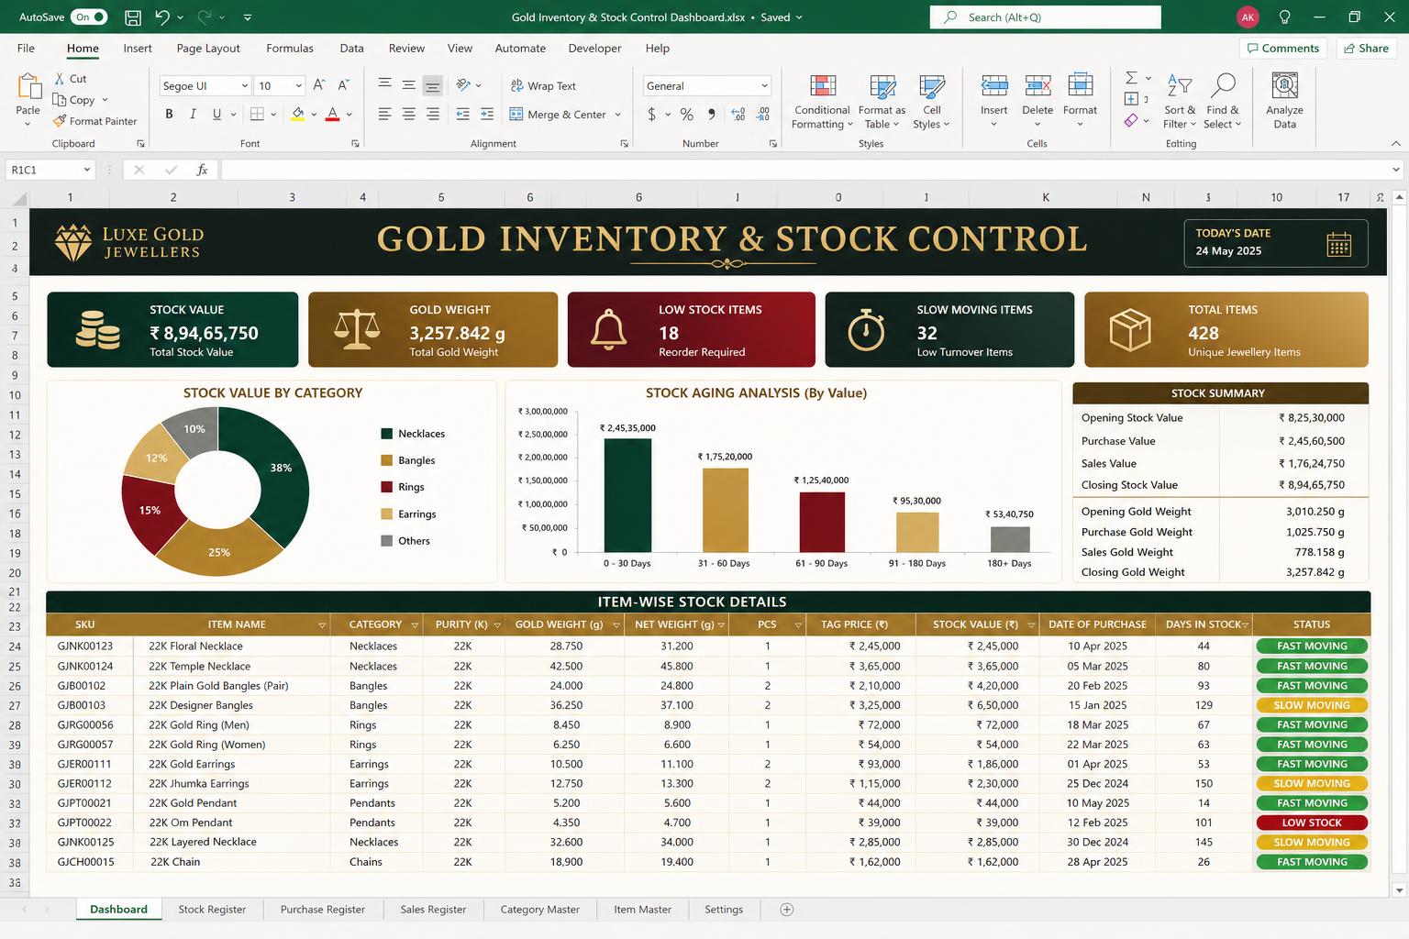This screenshot has width=1409, height=939.
Task: Click the Undo arrow icon
Action: [x=162, y=17]
